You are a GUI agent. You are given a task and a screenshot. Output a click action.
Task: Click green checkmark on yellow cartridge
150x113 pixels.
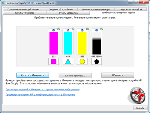coord(87,29)
